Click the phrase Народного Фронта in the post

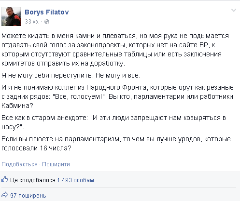116,87
